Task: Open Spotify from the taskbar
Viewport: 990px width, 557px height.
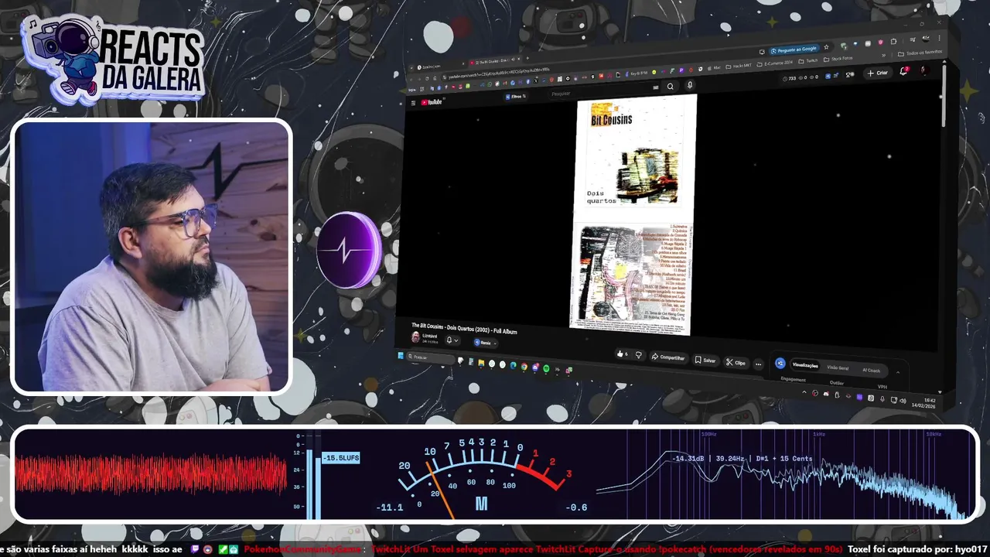Action: (x=546, y=368)
